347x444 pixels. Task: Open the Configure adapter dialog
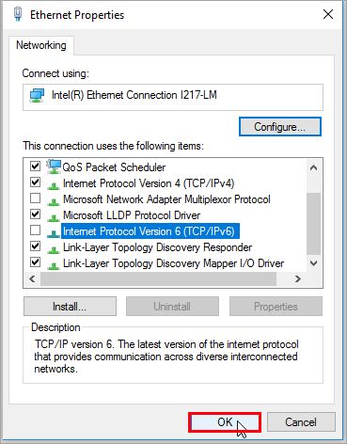click(280, 127)
